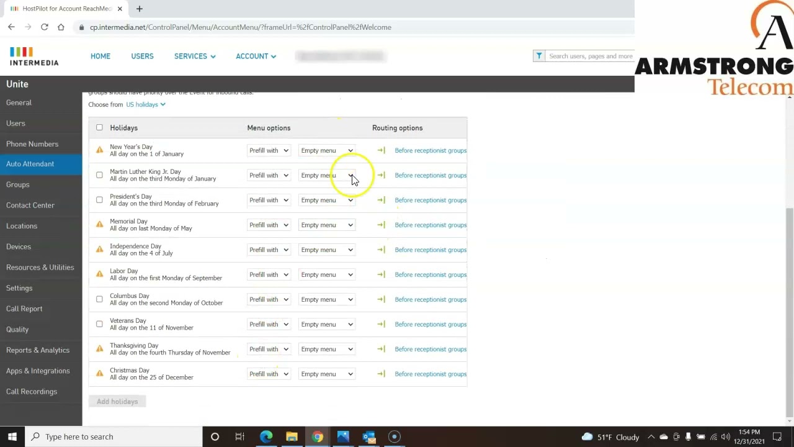794x447 pixels.
Task: Reload the page with the refresh icon
Action: point(45,27)
